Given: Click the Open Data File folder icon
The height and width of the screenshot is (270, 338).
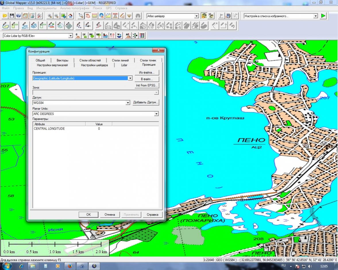Looking at the screenshot, I should (x=5, y=16).
